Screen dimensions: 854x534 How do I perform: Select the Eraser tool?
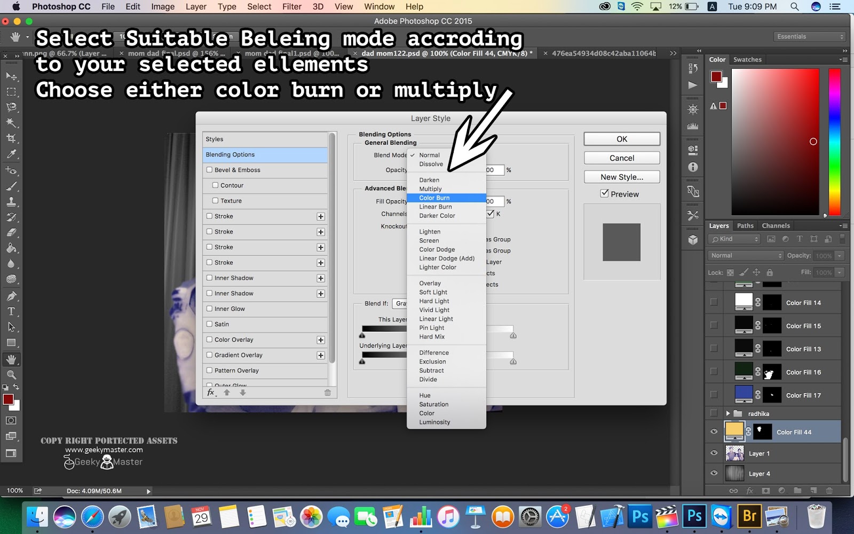(x=11, y=233)
